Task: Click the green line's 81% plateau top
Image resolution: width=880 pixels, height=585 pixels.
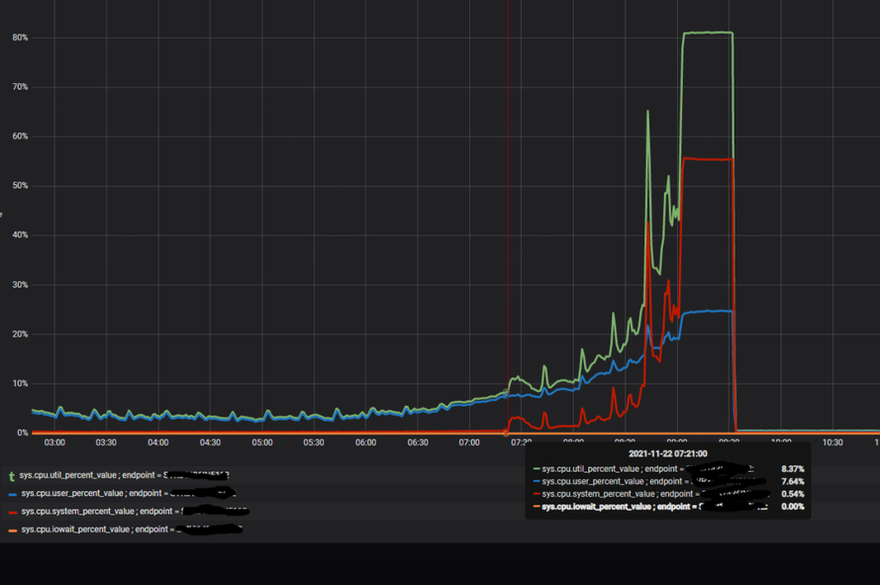Action: coord(707,33)
